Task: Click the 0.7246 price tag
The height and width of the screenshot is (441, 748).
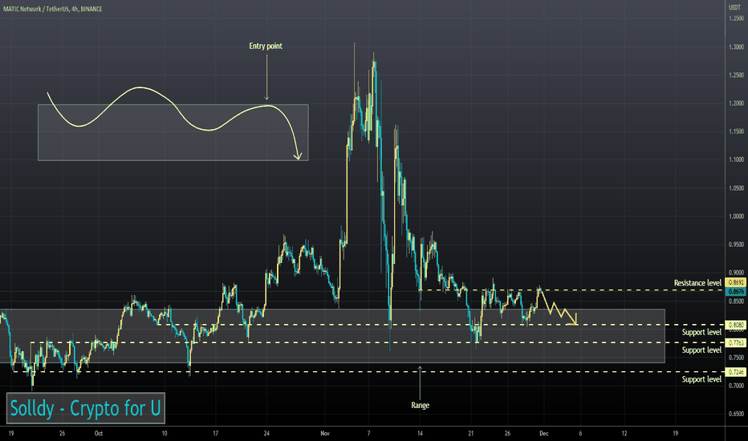Action: 735,372
